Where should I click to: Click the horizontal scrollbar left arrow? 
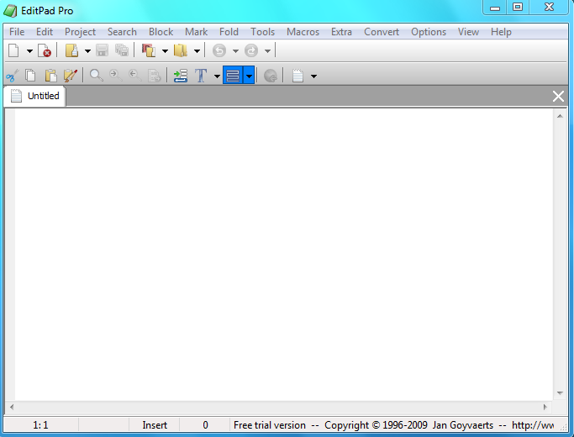click(x=12, y=407)
